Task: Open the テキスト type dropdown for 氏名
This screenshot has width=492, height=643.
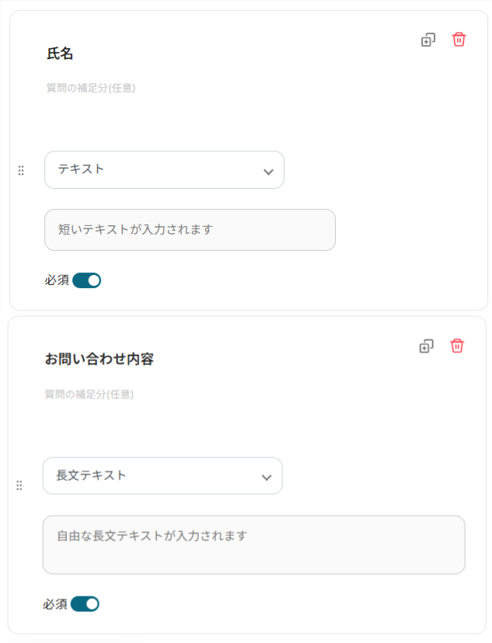Action: pyautogui.click(x=164, y=169)
